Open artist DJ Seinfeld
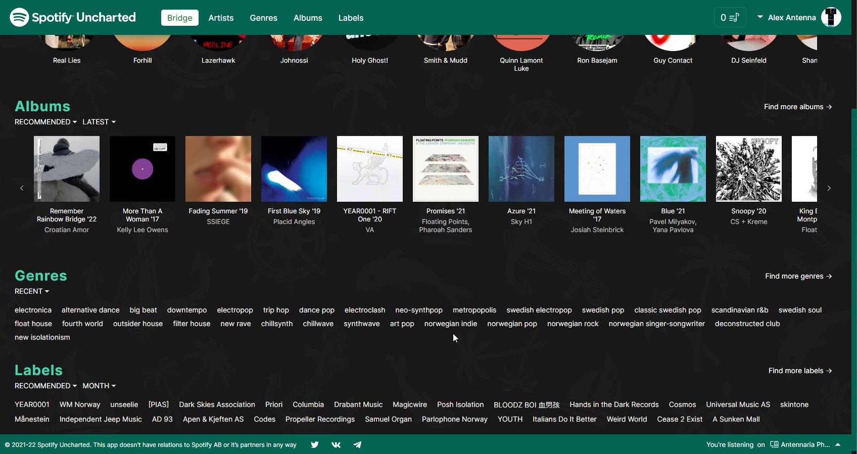Image resolution: width=857 pixels, height=454 pixels. [x=749, y=60]
